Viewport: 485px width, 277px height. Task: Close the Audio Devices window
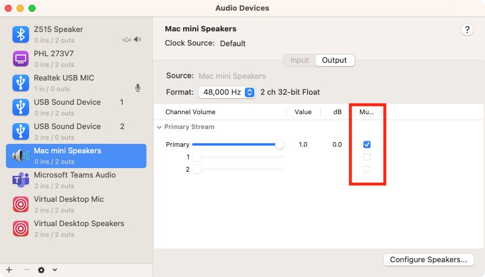click(8, 8)
